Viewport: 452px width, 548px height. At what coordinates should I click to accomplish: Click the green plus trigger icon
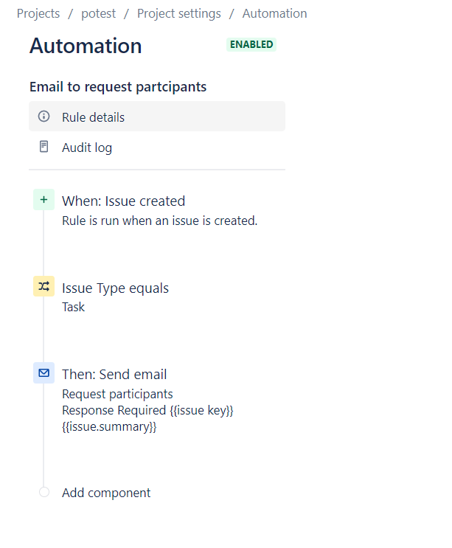(44, 200)
